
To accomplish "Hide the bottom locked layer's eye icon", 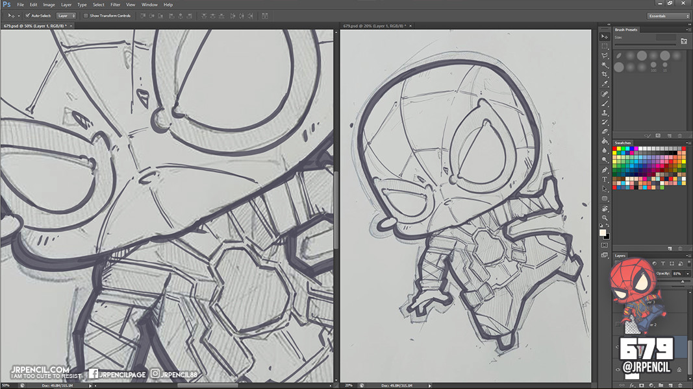I will click(618, 370).
